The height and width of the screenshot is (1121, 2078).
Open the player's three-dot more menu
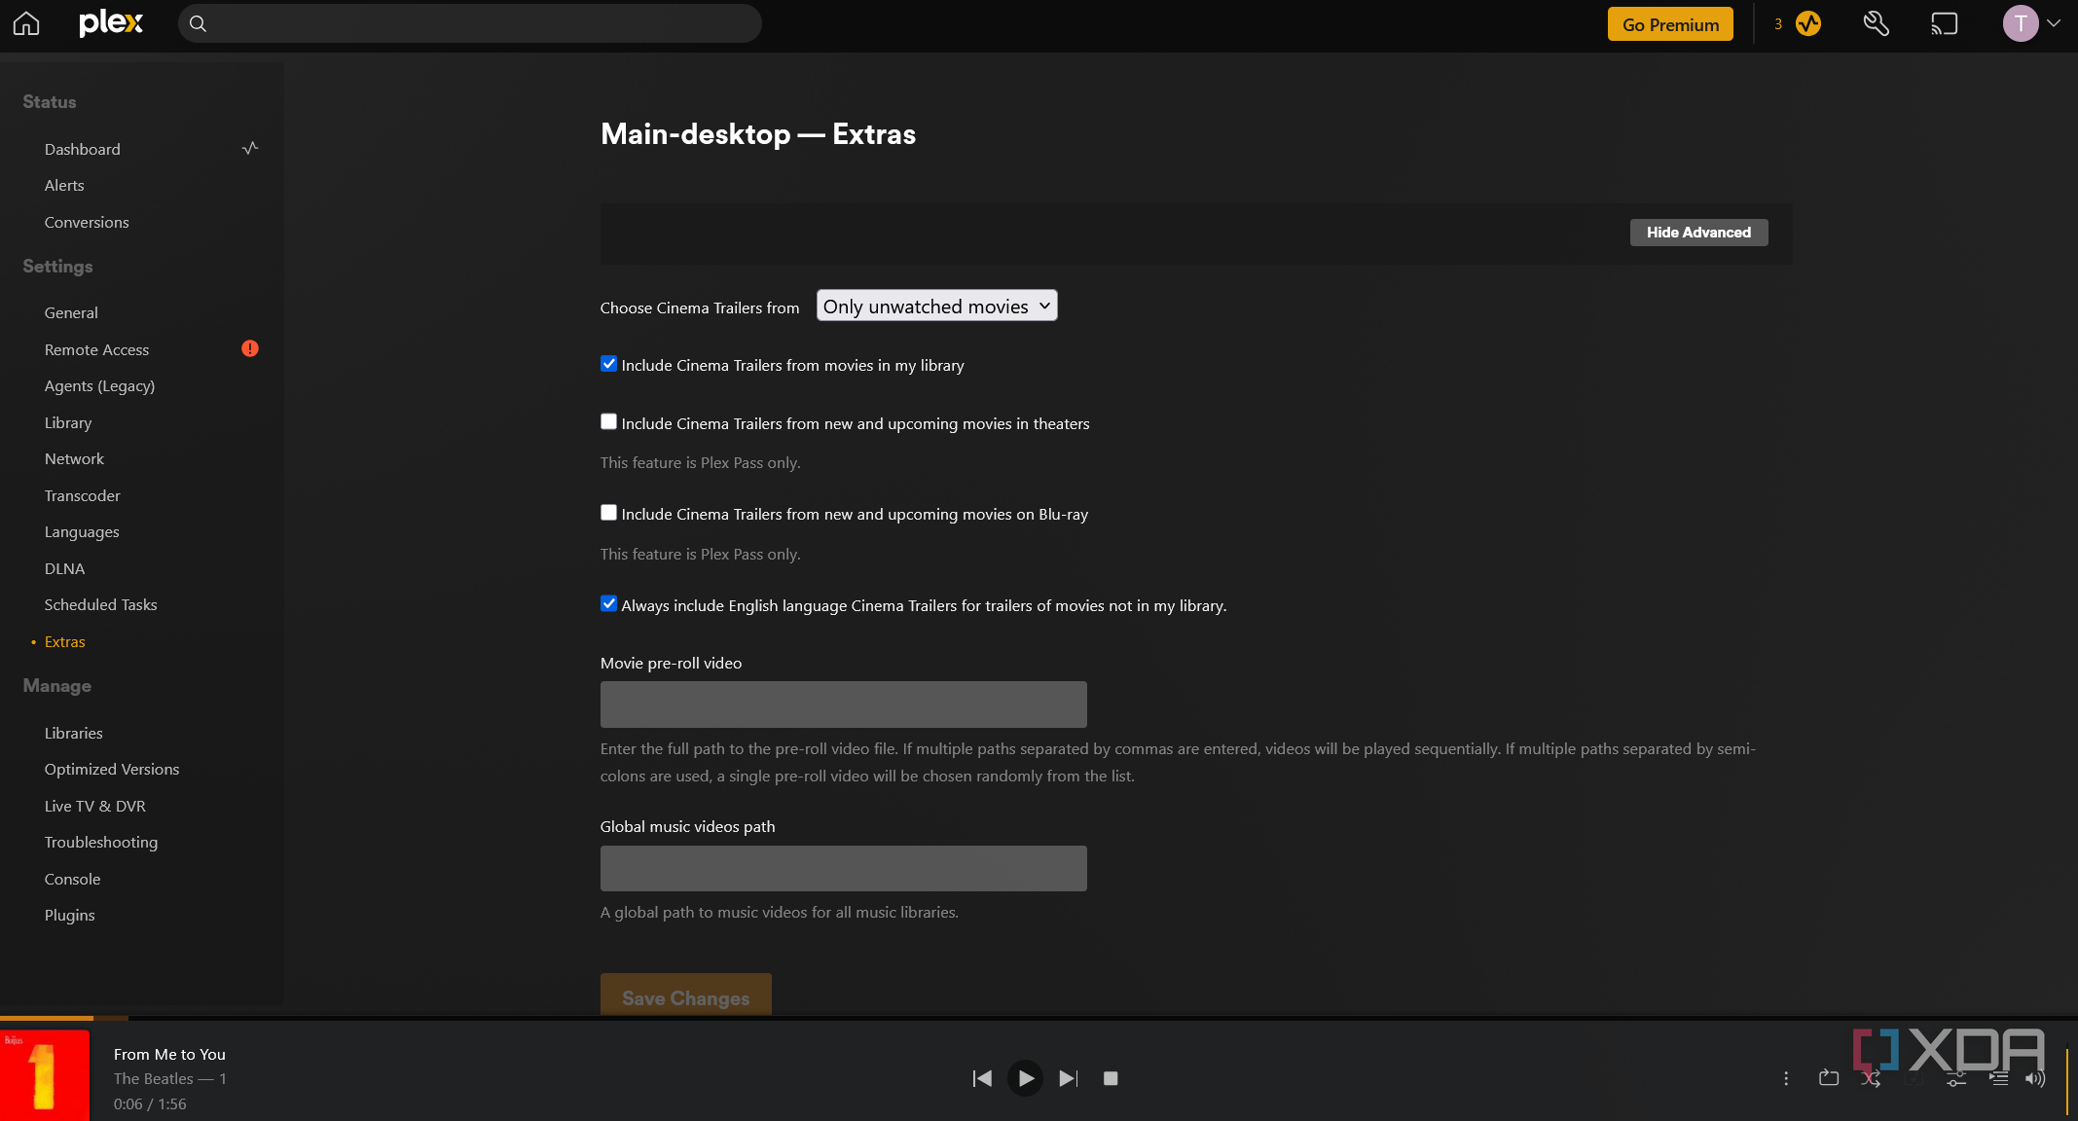[x=1786, y=1078]
